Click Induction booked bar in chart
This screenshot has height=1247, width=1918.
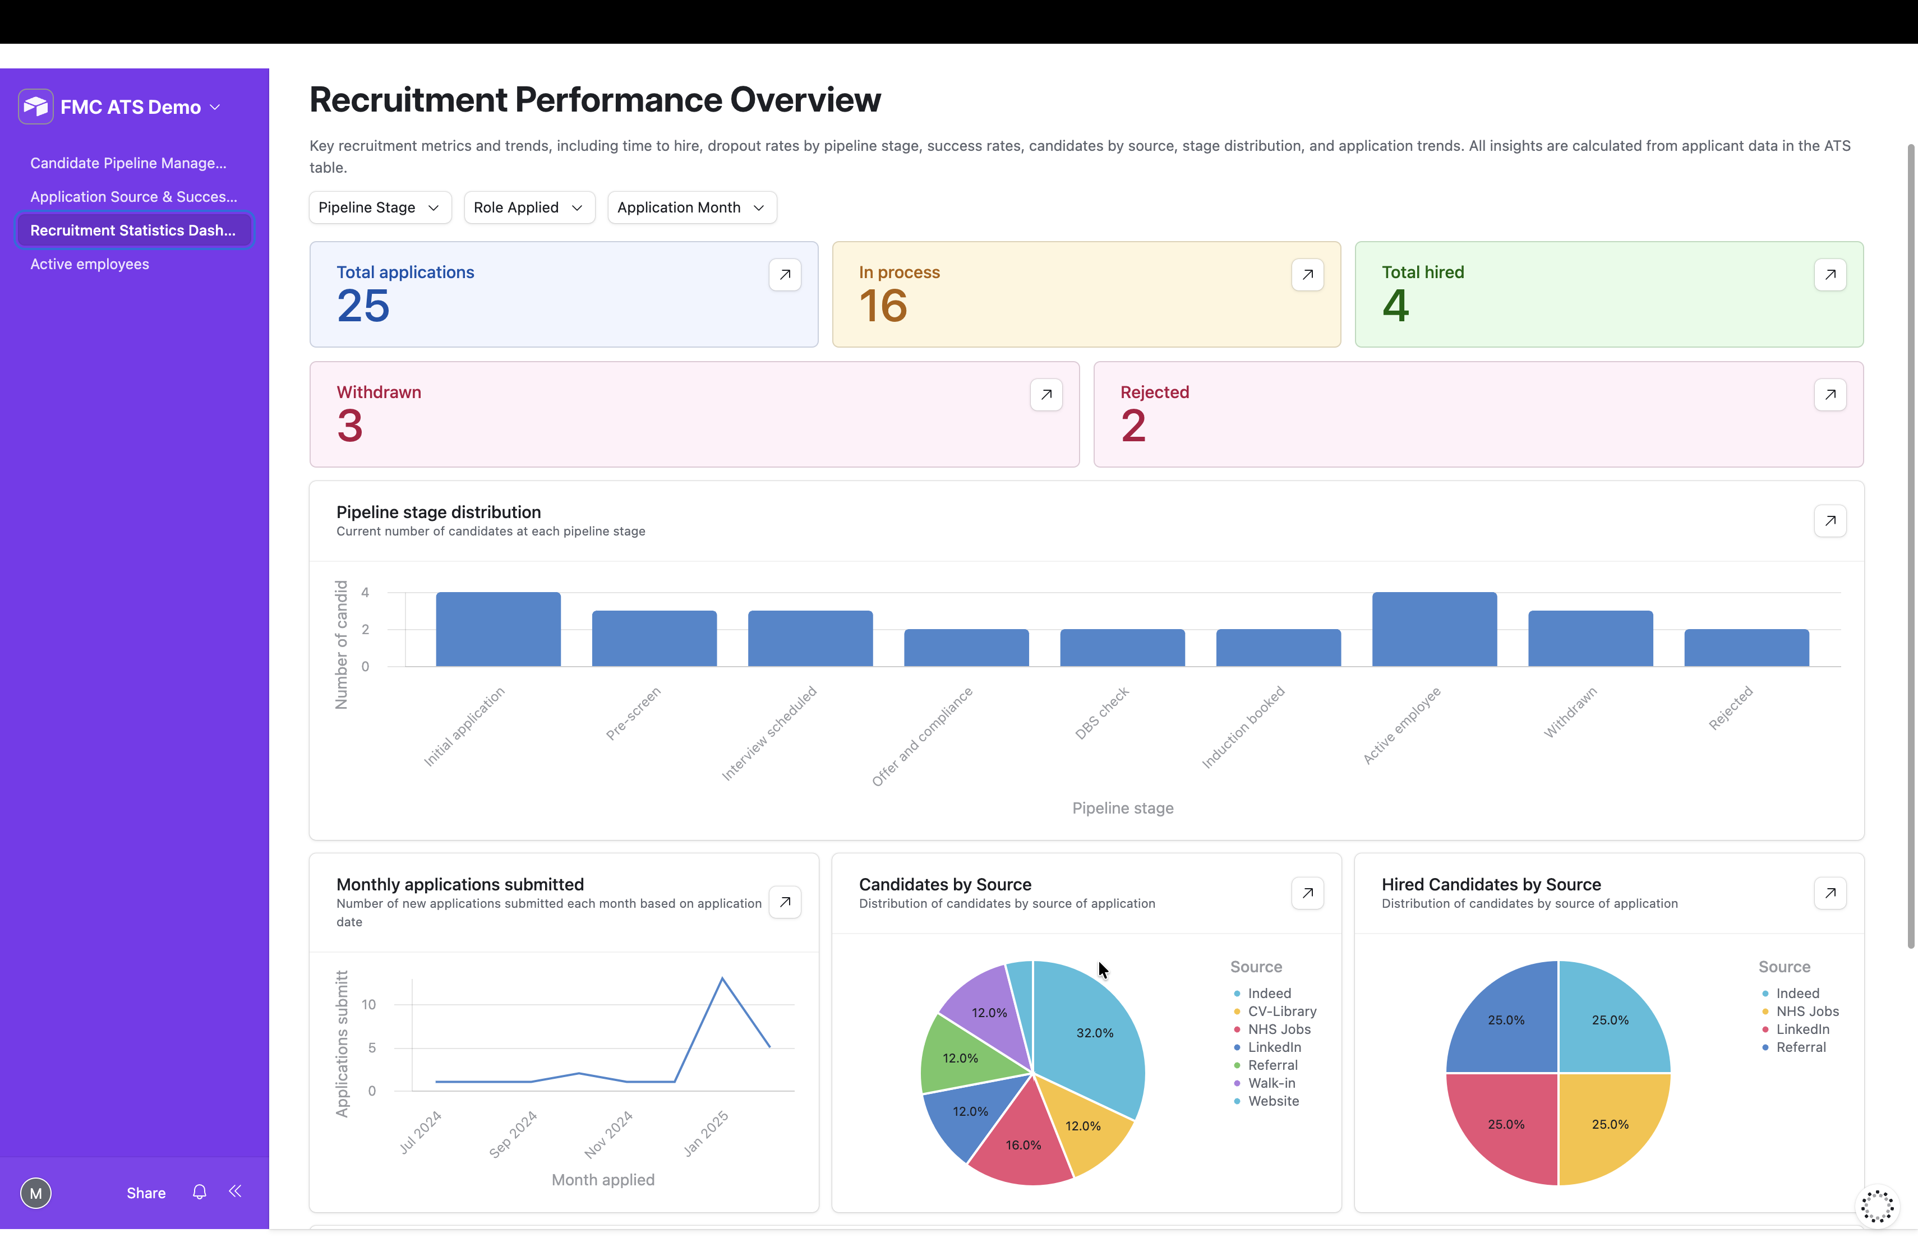pyautogui.click(x=1278, y=648)
